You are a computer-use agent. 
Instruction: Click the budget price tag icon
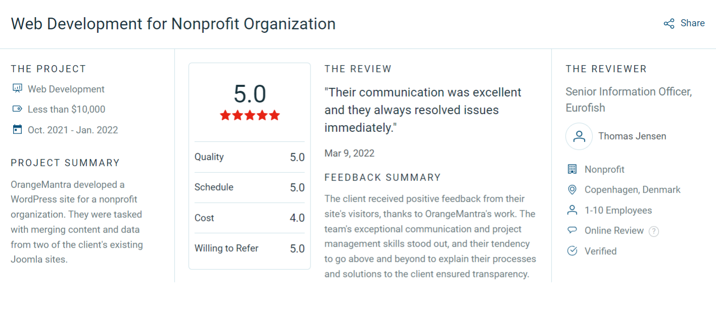(17, 109)
